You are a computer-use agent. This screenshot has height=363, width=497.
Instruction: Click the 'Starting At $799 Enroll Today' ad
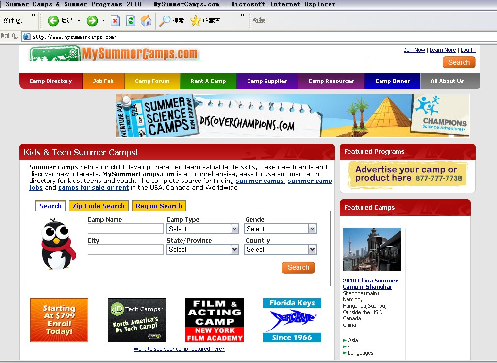(59, 320)
